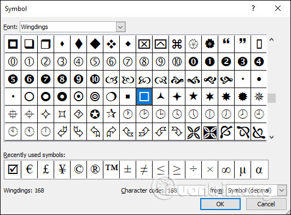291x215 pixels.
Task: Open the Help question mark button
Action: point(253,8)
